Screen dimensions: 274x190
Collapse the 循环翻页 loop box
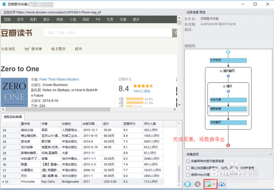221,71
